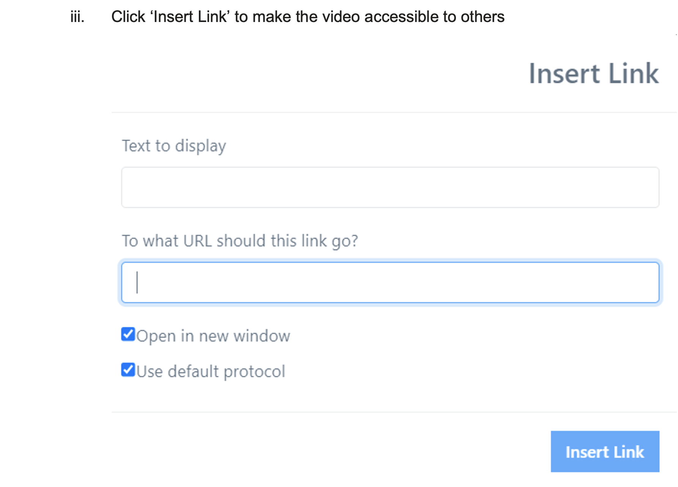Click the 'iii.' list numeral
This screenshot has height=487, width=678.
point(77,17)
